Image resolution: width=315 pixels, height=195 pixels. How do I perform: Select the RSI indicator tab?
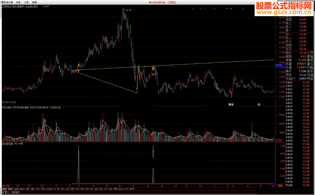click(x=87, y=189)
